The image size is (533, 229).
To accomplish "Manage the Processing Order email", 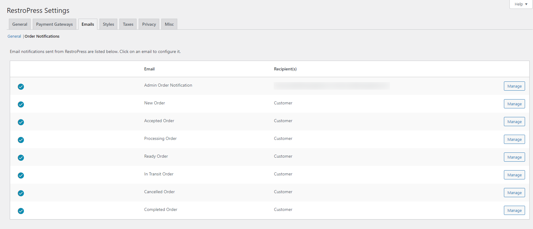I will coord(514,139).
